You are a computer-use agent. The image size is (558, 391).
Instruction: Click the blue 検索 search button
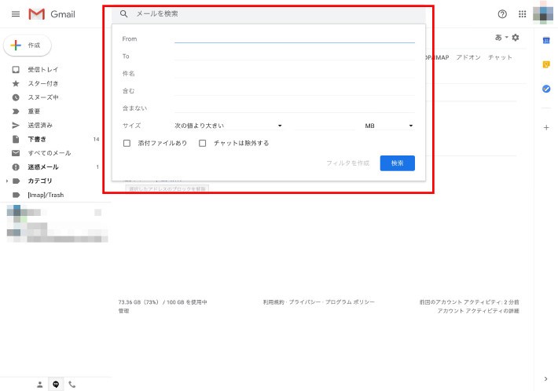(397, 163)
